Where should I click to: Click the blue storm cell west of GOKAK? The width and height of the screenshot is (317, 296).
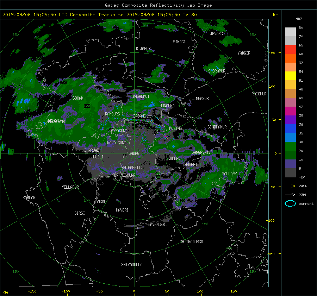tap(23, 101)
